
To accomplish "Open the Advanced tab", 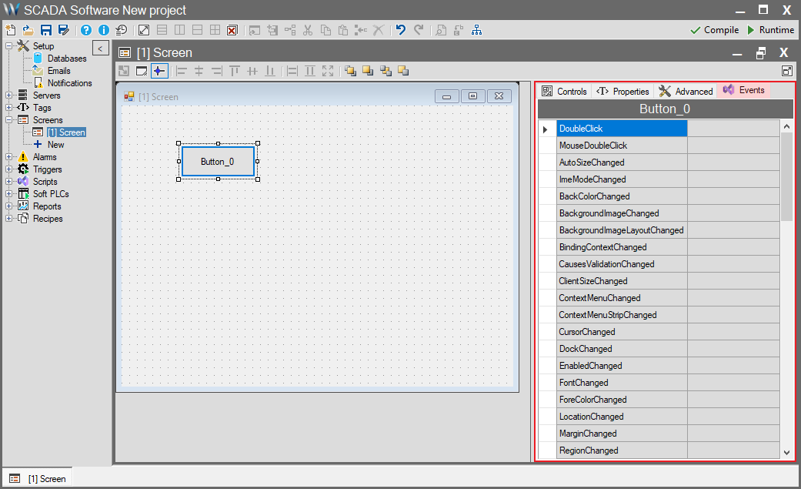I will pos(686,91).
